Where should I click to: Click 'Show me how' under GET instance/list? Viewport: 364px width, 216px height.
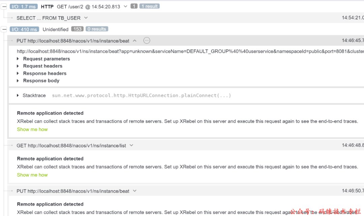(32, 175)
